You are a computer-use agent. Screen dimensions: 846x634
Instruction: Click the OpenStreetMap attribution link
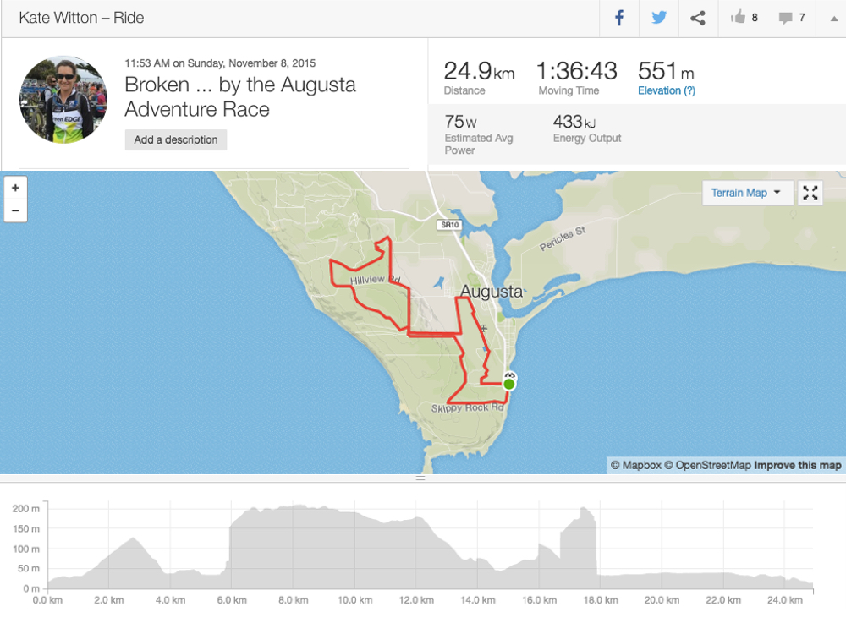pos(707,465)
